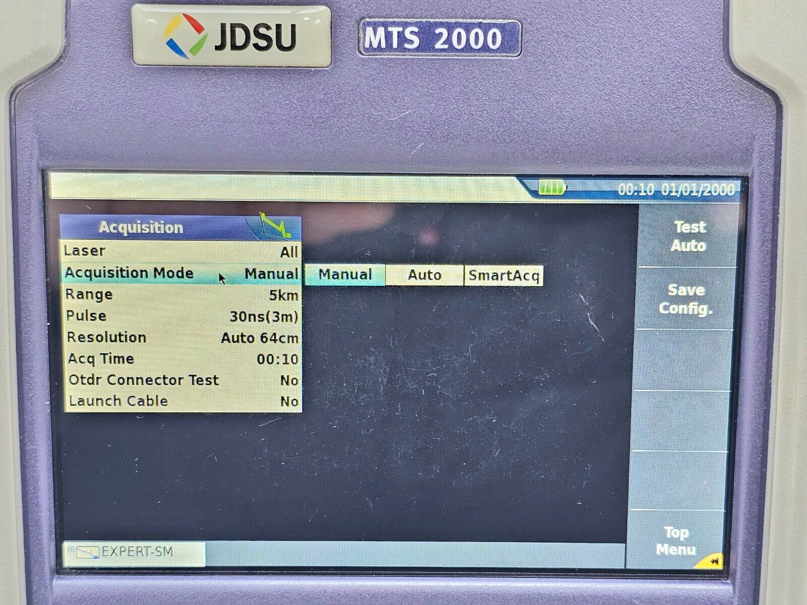Click the battery level indicator icon
This screenshot has height=605, width=807.
pos(552,188)
